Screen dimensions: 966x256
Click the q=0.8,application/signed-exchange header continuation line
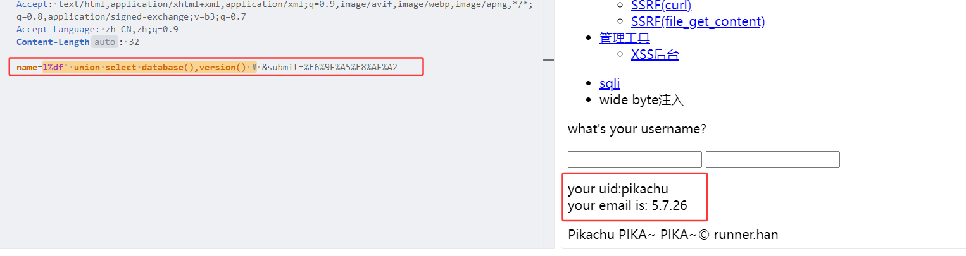click(x=131, y=16)
